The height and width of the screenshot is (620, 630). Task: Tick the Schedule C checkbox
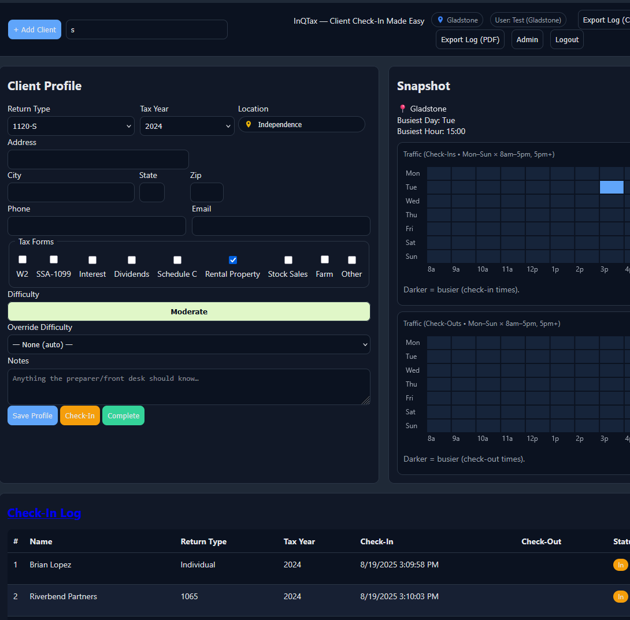[177, 260]
